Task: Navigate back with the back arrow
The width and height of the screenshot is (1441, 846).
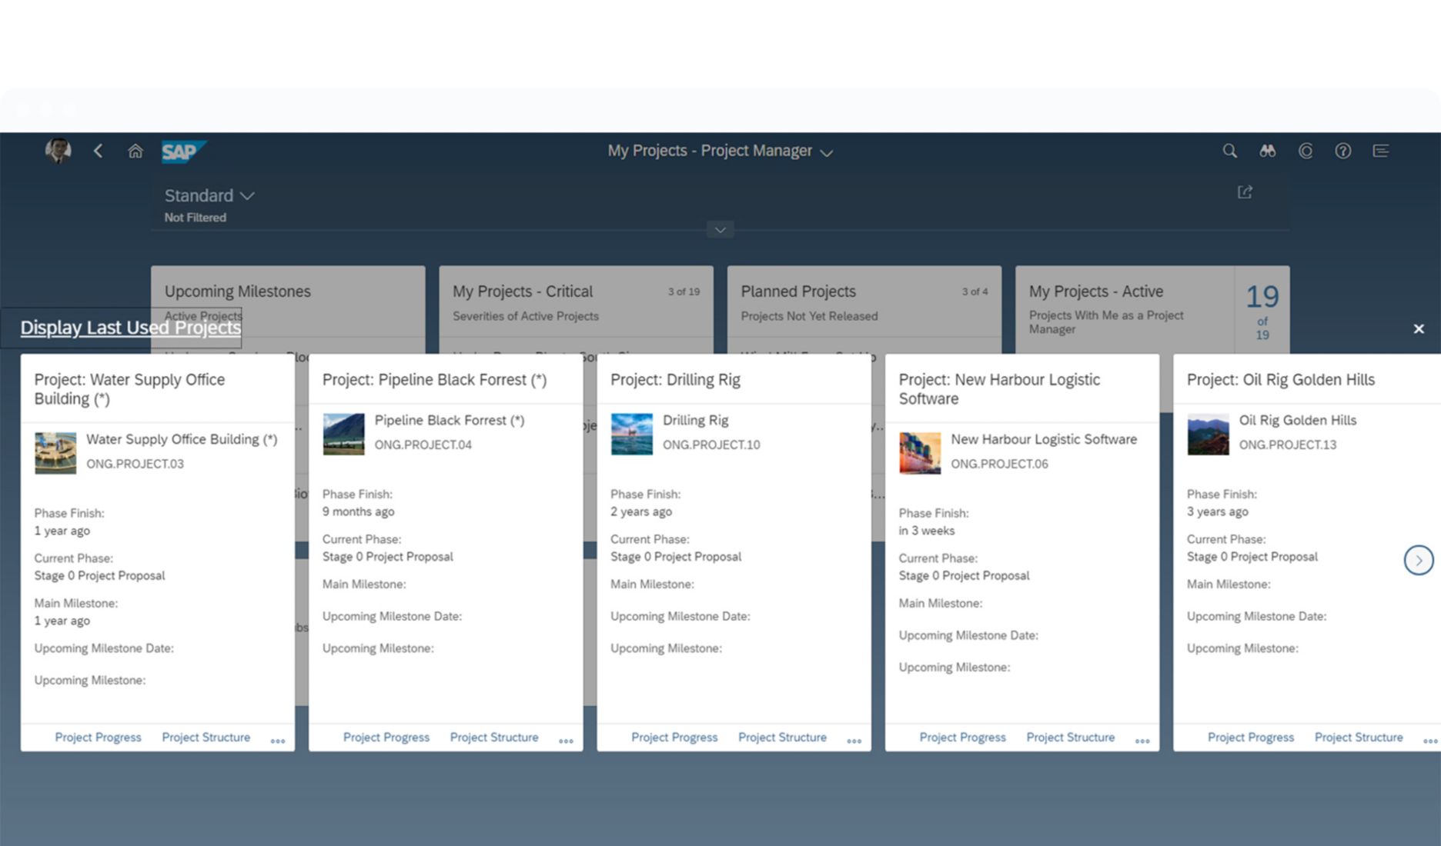Action: [x=99, y=152]
